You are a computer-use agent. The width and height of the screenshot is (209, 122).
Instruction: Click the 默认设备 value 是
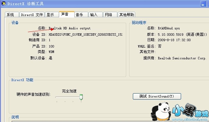click(x=50, y=58)
